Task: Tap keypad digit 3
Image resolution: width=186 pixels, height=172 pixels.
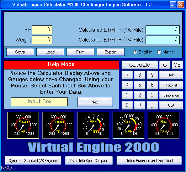Action: (152, 95)
